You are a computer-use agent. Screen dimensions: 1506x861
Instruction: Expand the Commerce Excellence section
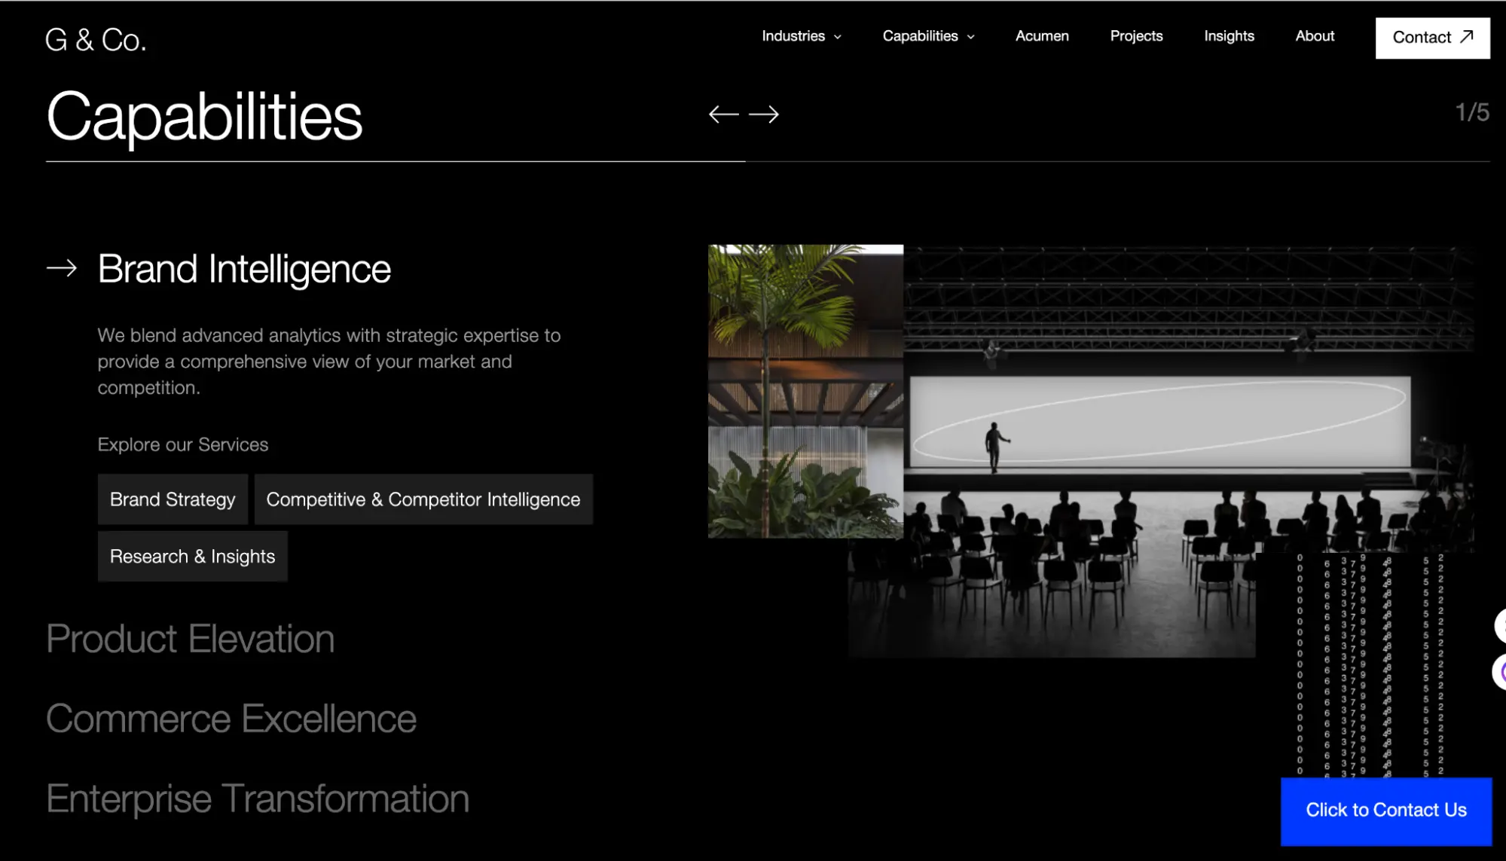point(231,719)
